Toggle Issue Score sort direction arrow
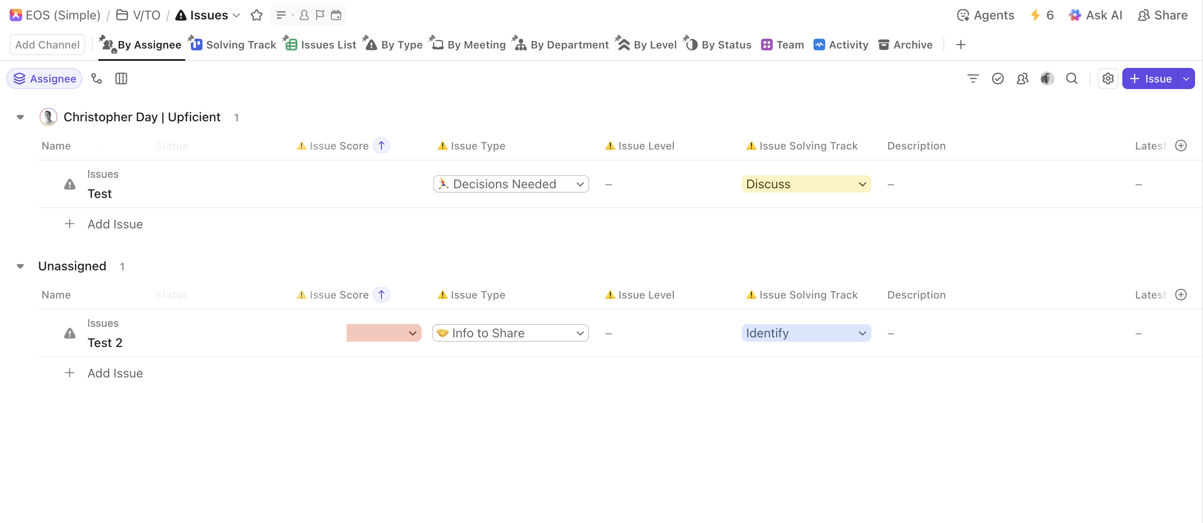This screenshot has width=1203, height=523. (x=381, y=146)
